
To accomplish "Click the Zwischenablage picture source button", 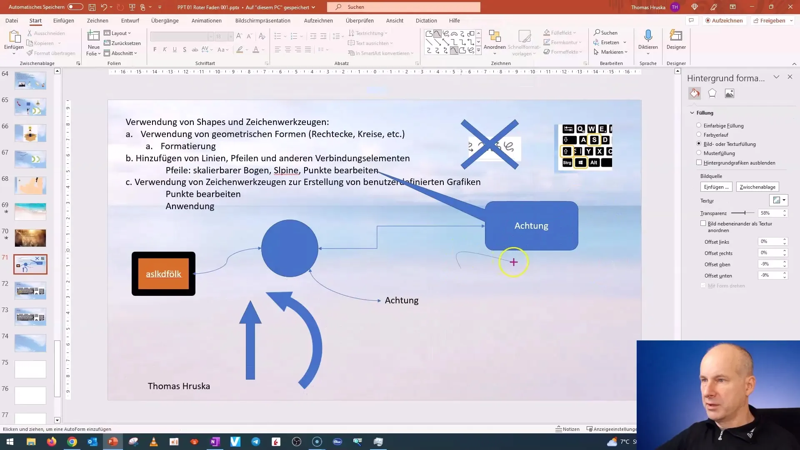I will tap(757, 187).
